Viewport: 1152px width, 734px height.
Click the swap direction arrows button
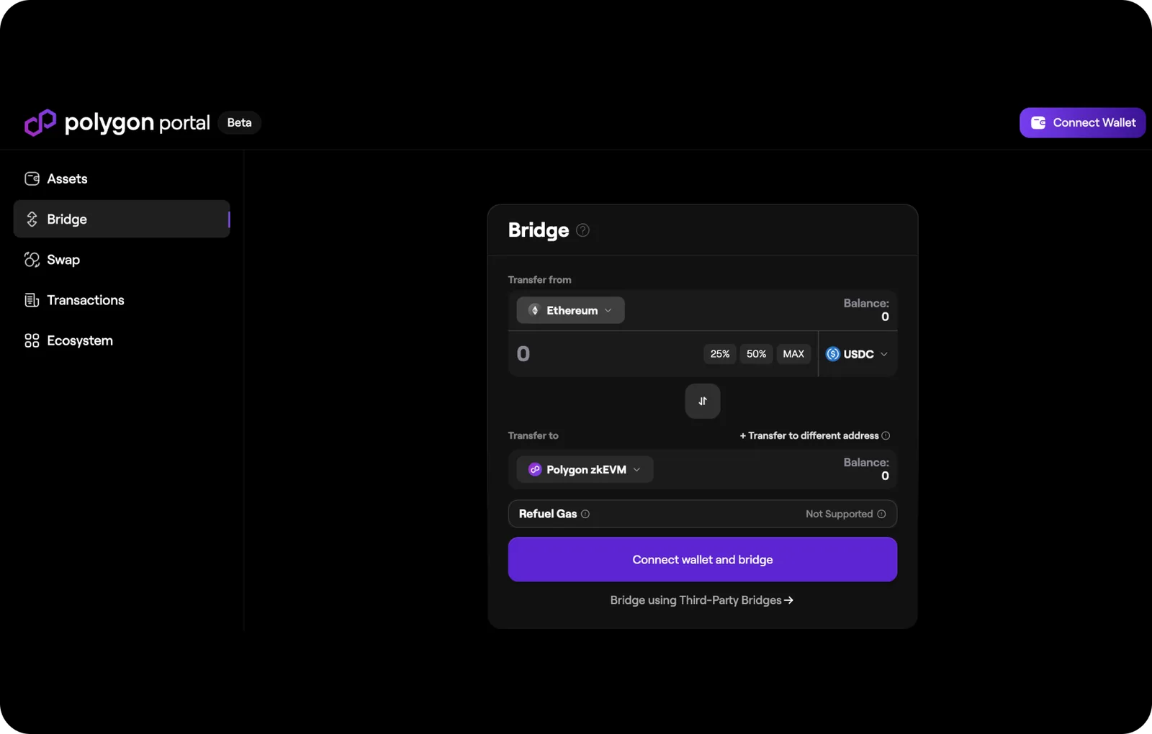[703, 402]
